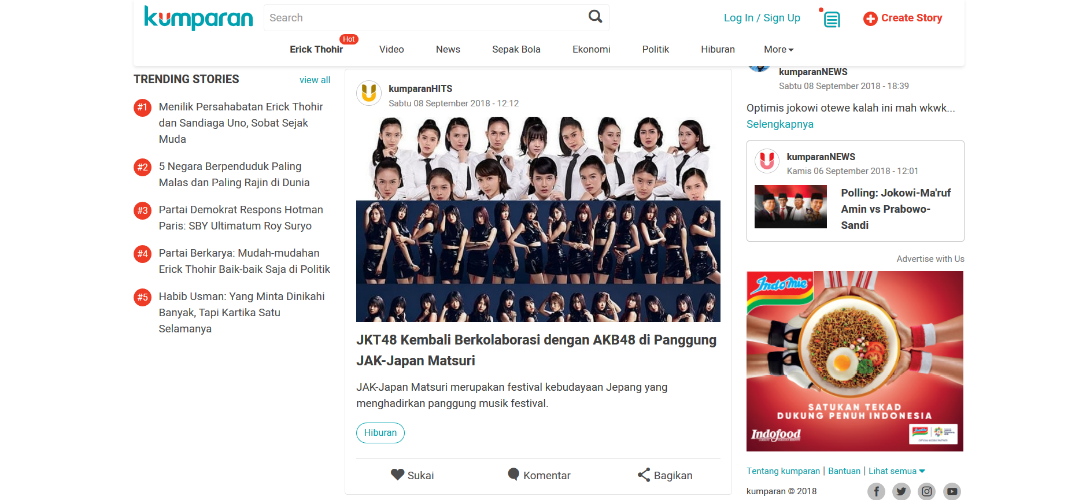The image size is (1090, 500).
Task: Like the JKT48 story with Sukai
Action: pyautogui.click(x=412, y=475)
